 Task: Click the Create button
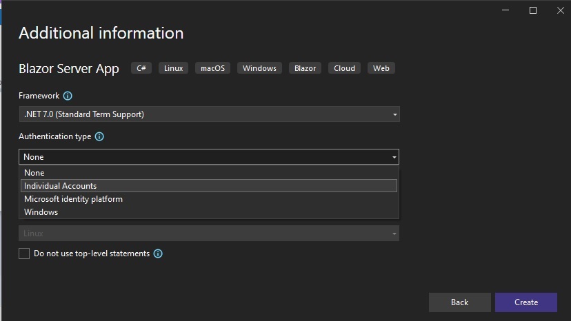pos(526,302)
